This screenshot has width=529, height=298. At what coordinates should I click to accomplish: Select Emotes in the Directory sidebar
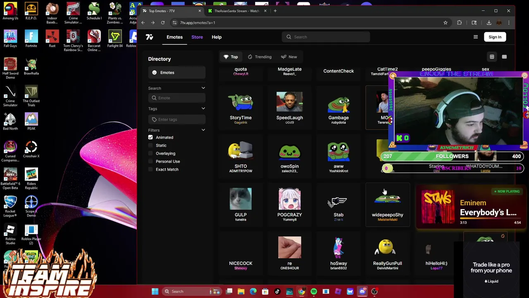[177, 72]
